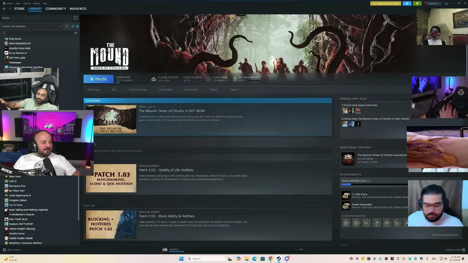Viewport: 468px width, 263px height.
Task: Open Friends & Chat
Action: (x=455, y=250)
